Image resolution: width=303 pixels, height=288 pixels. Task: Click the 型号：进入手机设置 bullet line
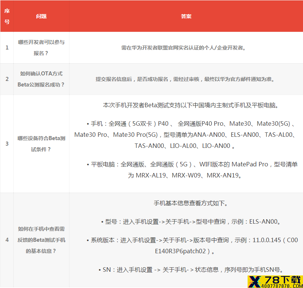191,222
